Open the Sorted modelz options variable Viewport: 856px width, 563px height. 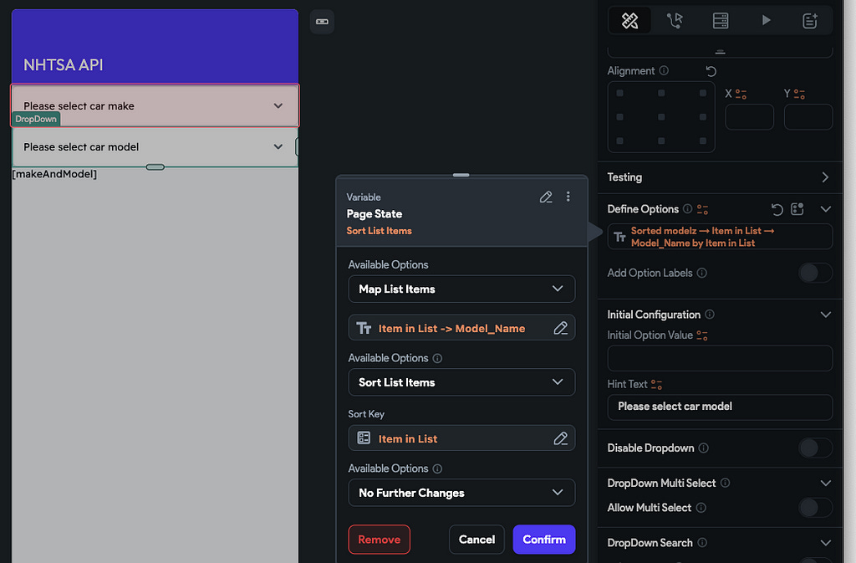pyautogui.click(x=720, y=237)
